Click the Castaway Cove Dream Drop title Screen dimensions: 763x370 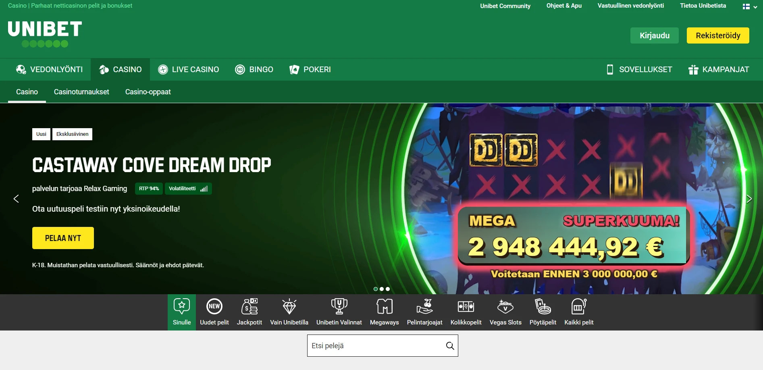[152, 165]
